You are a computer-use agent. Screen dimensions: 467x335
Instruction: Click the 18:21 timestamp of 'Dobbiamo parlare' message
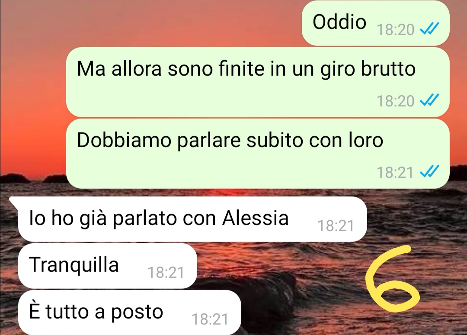coord(396,172)
